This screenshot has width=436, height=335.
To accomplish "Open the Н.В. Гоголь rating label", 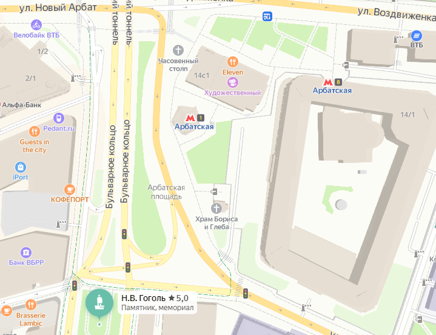I will coord(178,298).
